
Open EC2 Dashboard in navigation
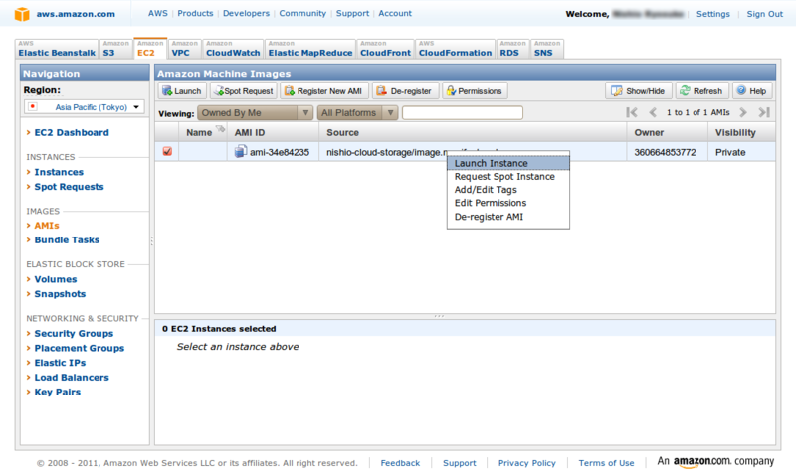pyautogui.click(x=72, y=132)
